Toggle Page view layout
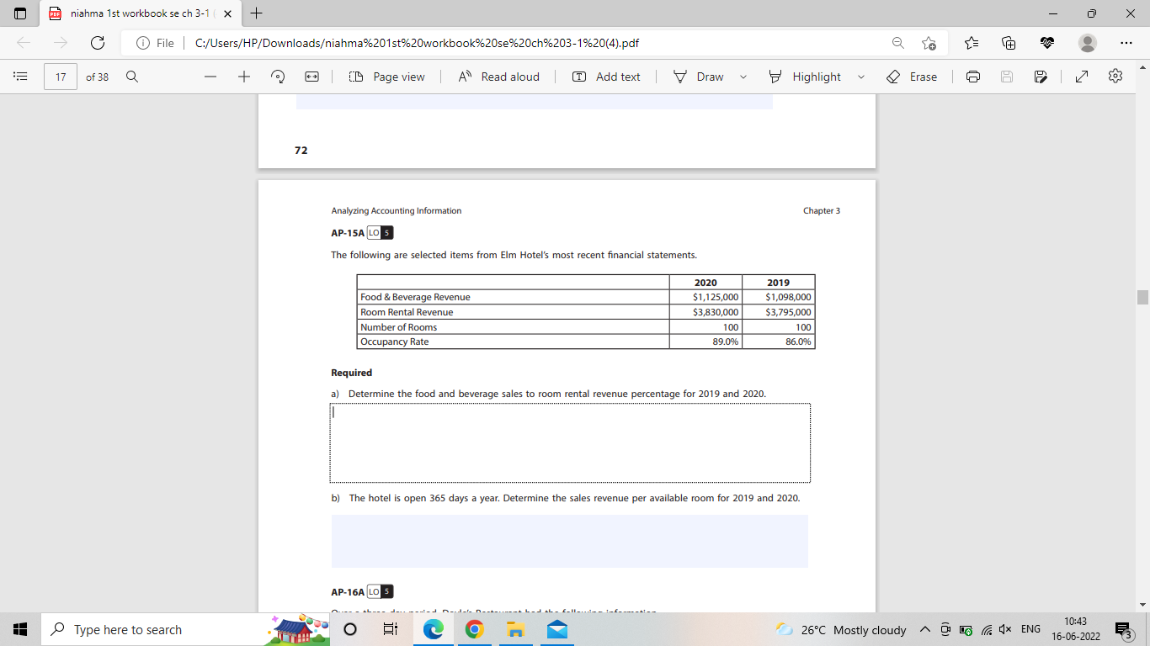Viewport: 1150px width, 646px height. [x=387, y=77]
